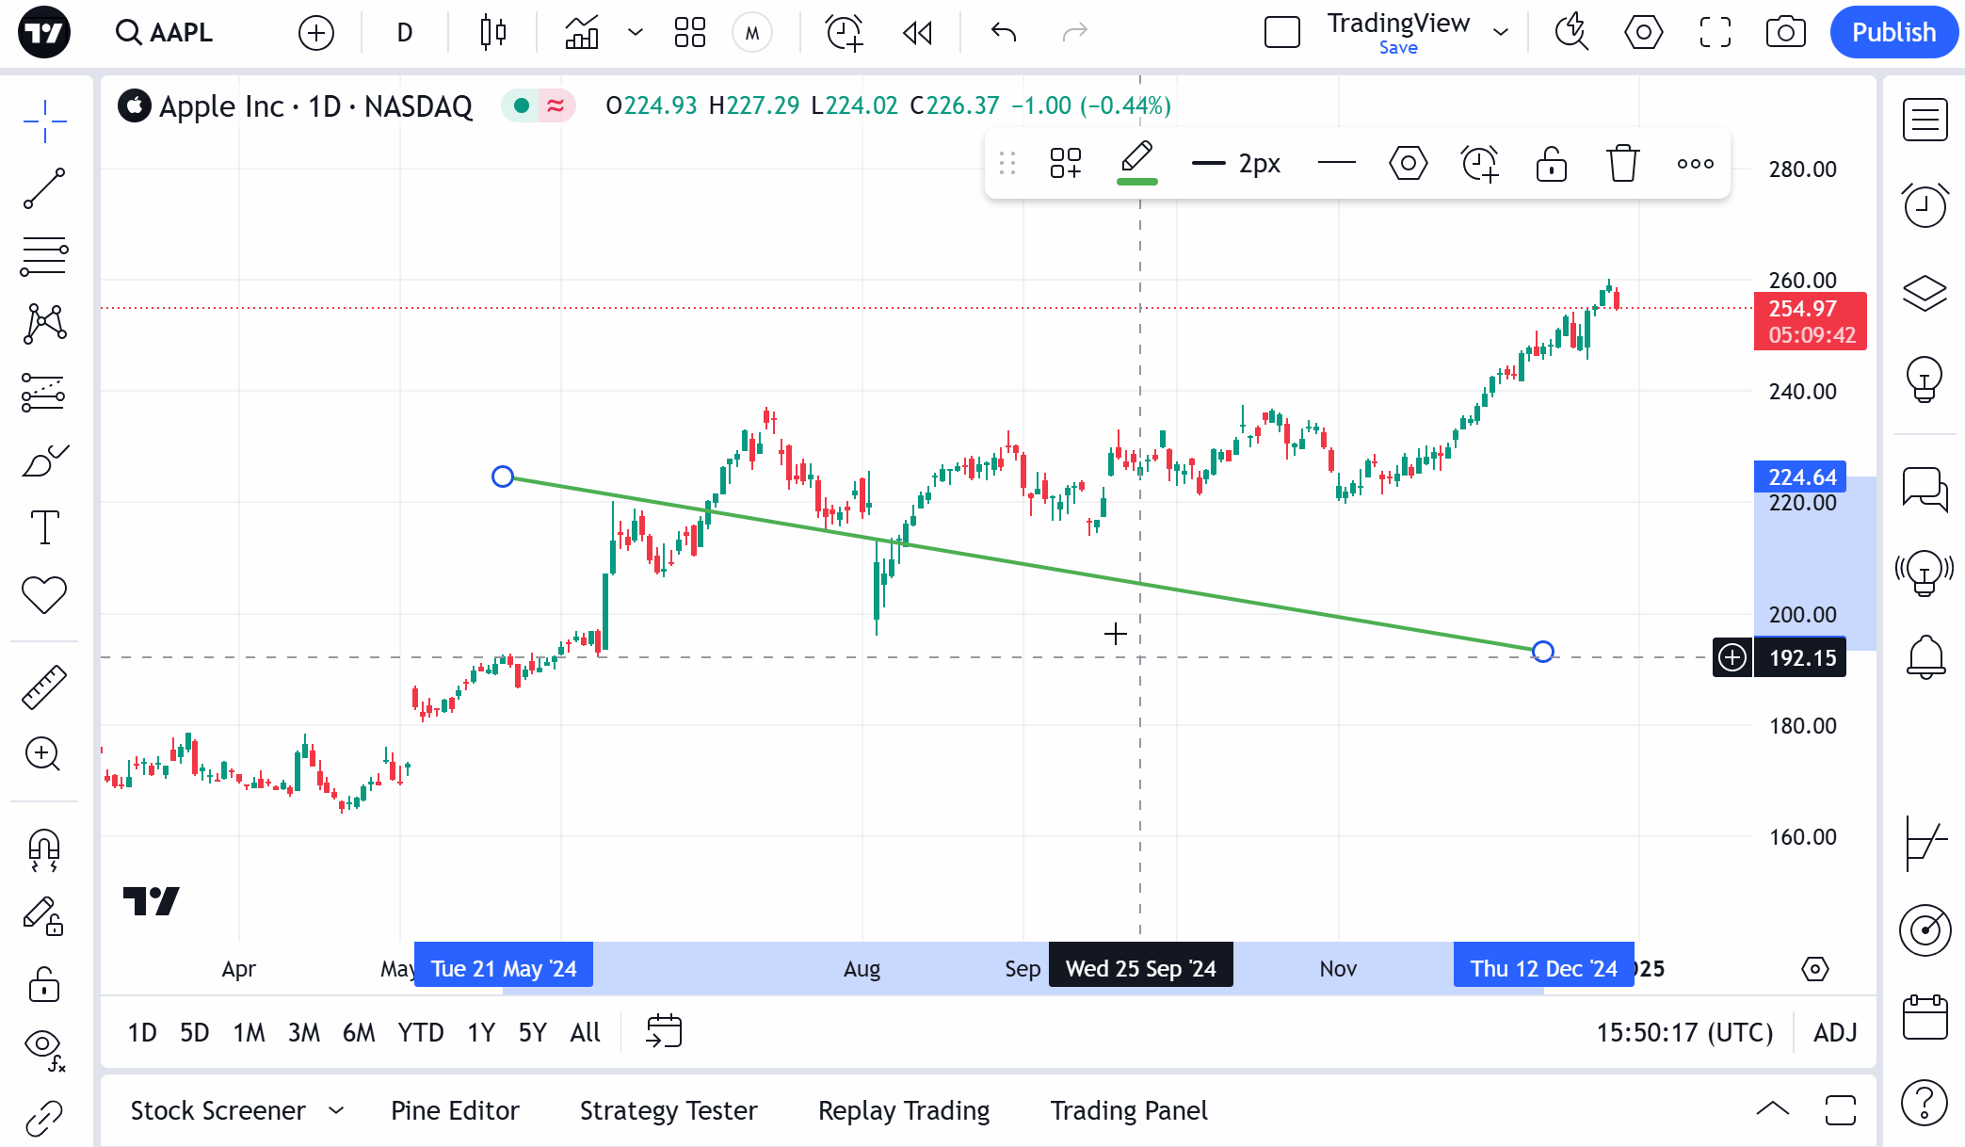Take a chart snapshot with the camera

(x=1784, y=33)
